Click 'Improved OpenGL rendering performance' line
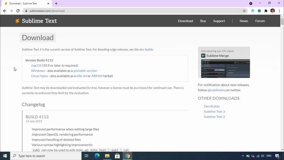Viewport: 284px width, 160px height. (x=62, y=134)
